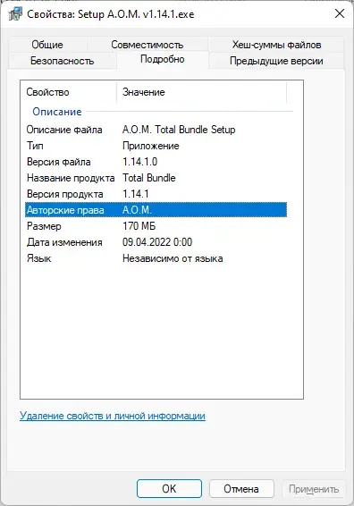Click the Описание group header
354x506 pixels.
pos(57,112)
